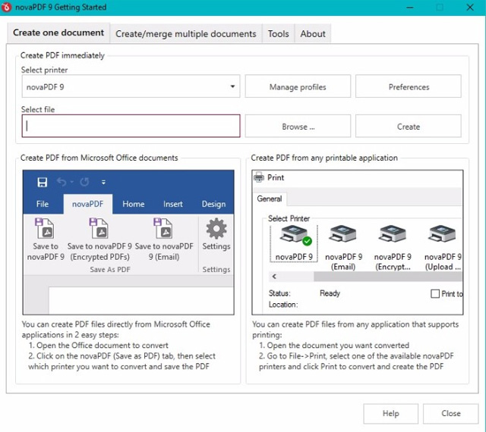Click the Save to novaPDF 9 Email icon
Image resolution: width=486 pixels, height=432 pixels.
[163, 228]
